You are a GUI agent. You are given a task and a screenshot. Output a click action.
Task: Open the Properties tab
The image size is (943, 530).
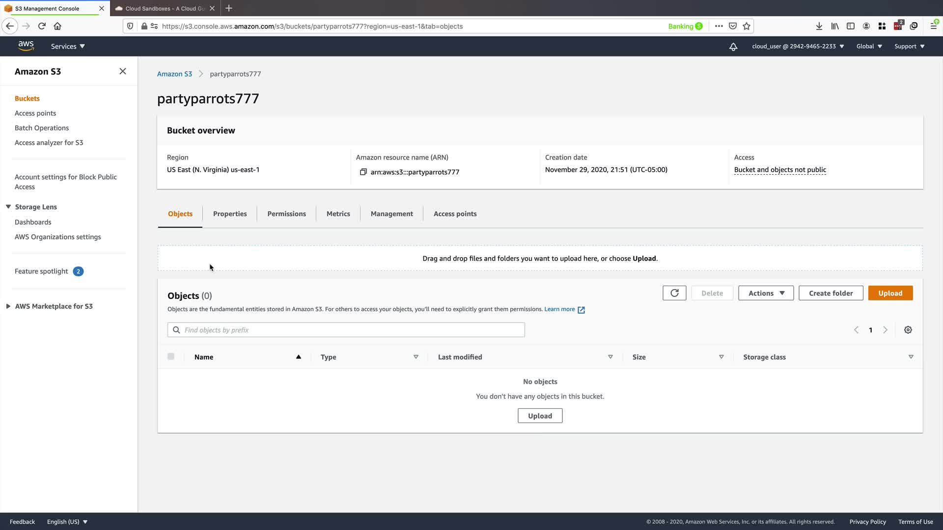[230, 214]
